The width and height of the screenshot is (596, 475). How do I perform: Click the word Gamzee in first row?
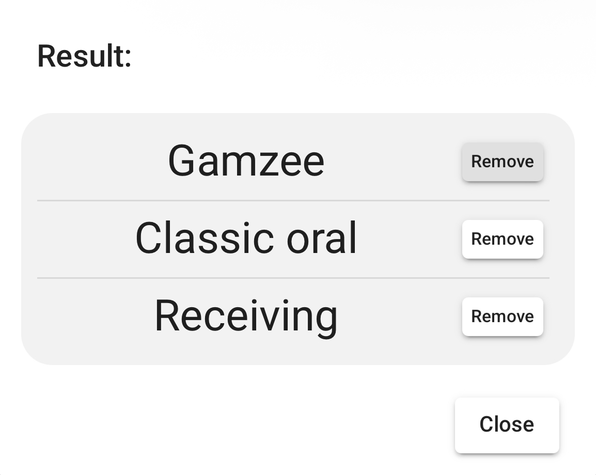click(246, 161)
